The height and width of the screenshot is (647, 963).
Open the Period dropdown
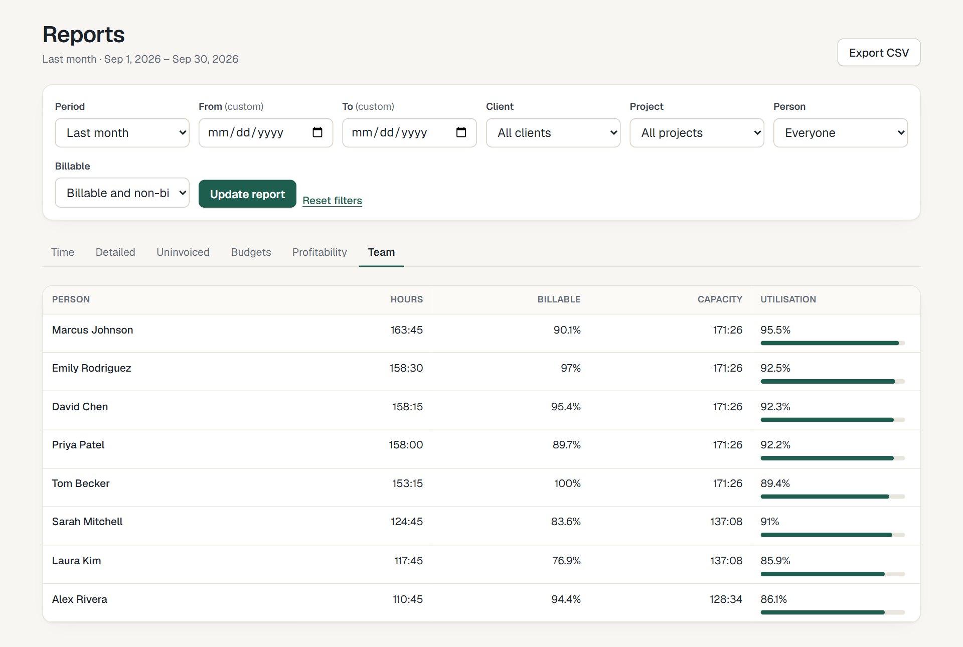coord(122,133)
